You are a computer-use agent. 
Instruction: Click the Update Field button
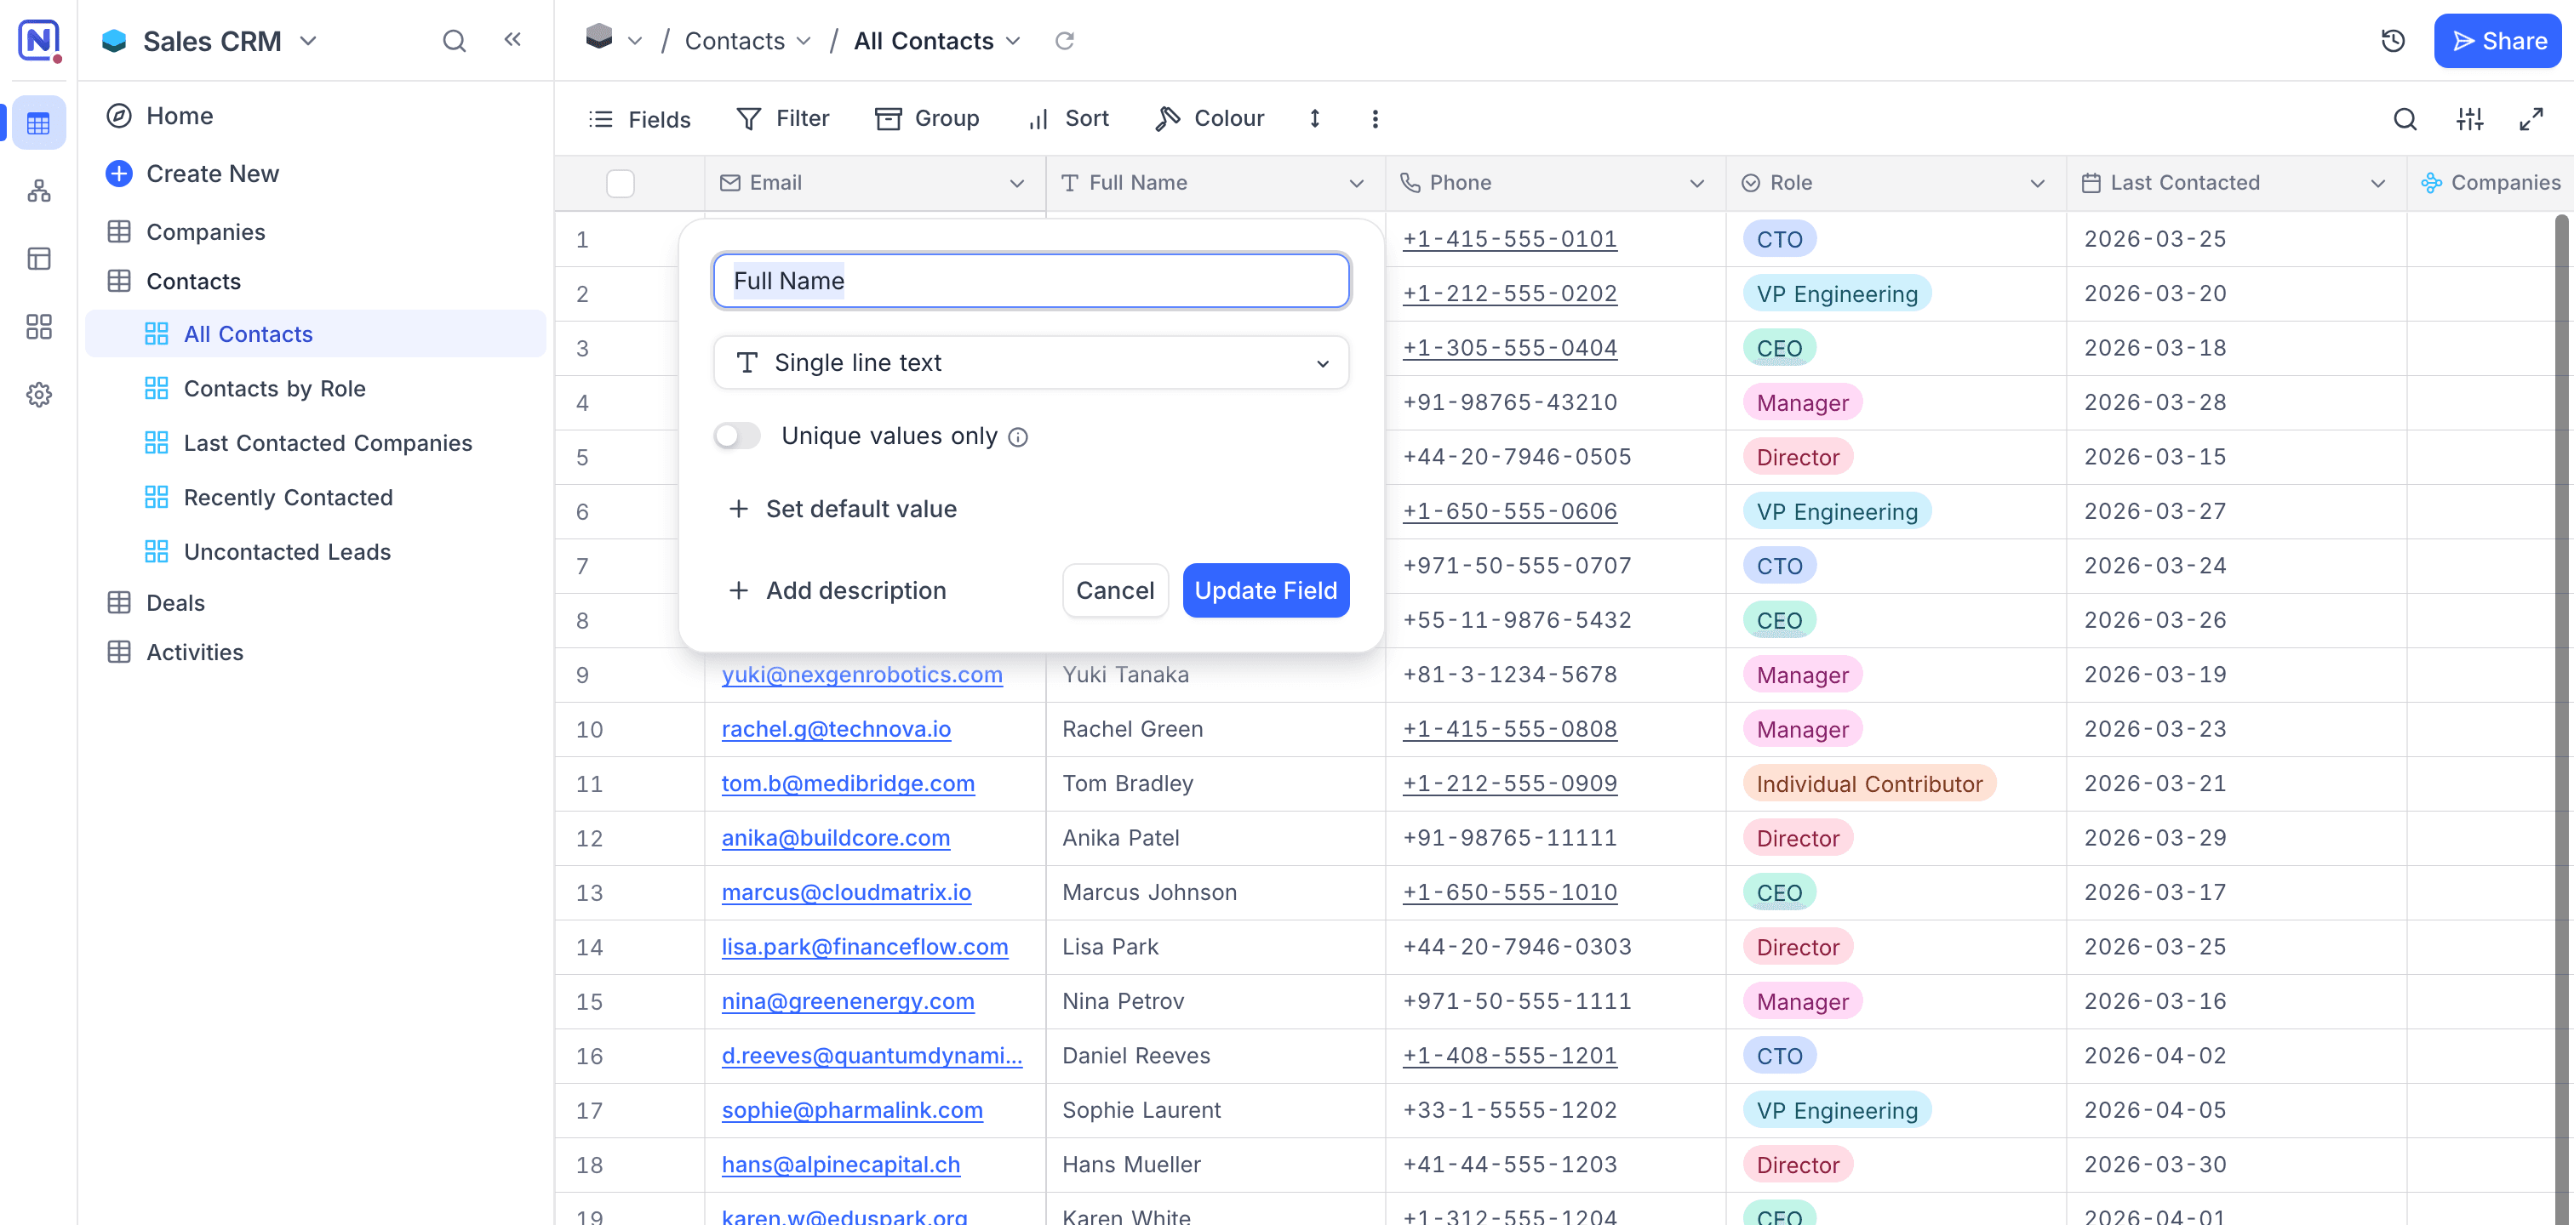[1265, 590]
